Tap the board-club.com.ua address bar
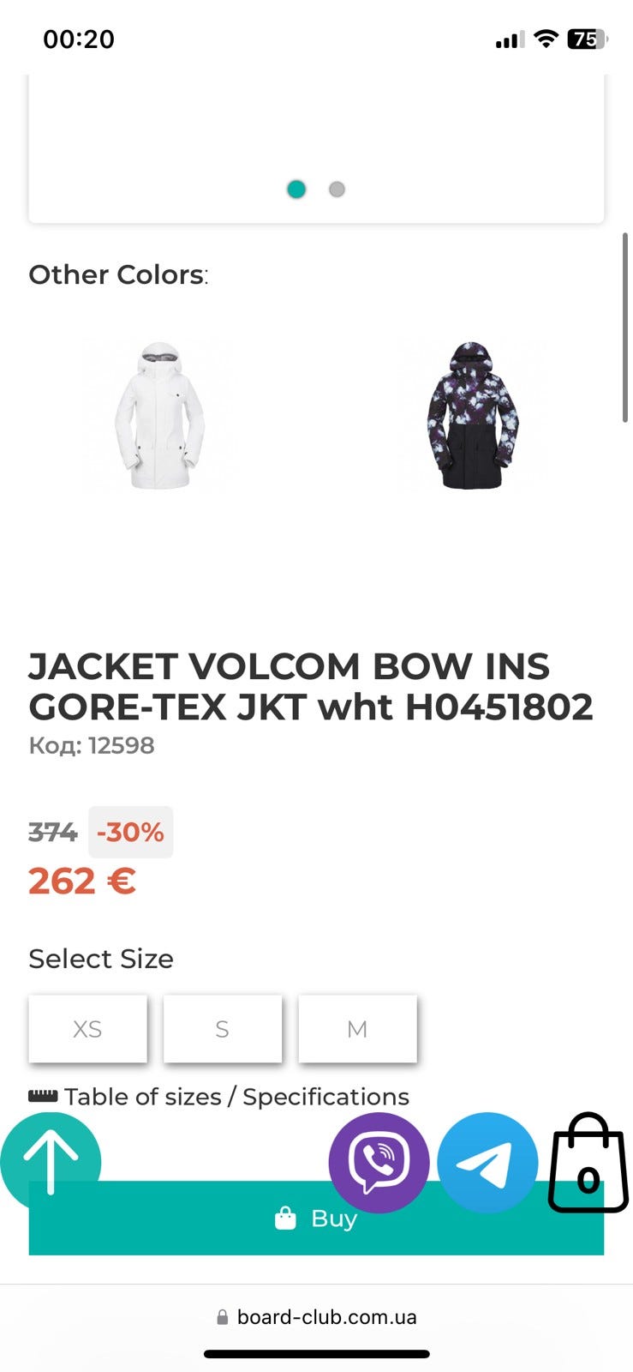633x1372 pixels. (316, 1317)
